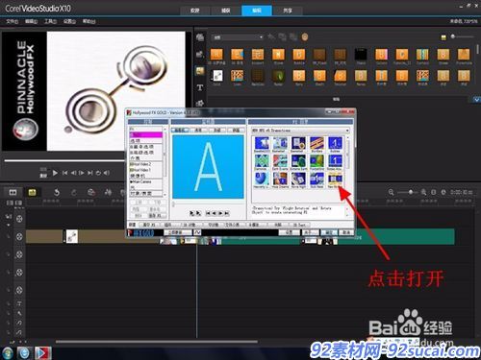This screenshot has height=360, width=481.
Task: Open the Title library panel (T icon)
Action: click(200, 87)
